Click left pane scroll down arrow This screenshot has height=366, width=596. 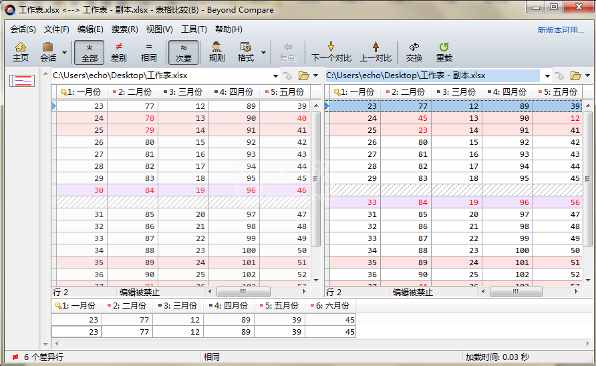[316, 281]
